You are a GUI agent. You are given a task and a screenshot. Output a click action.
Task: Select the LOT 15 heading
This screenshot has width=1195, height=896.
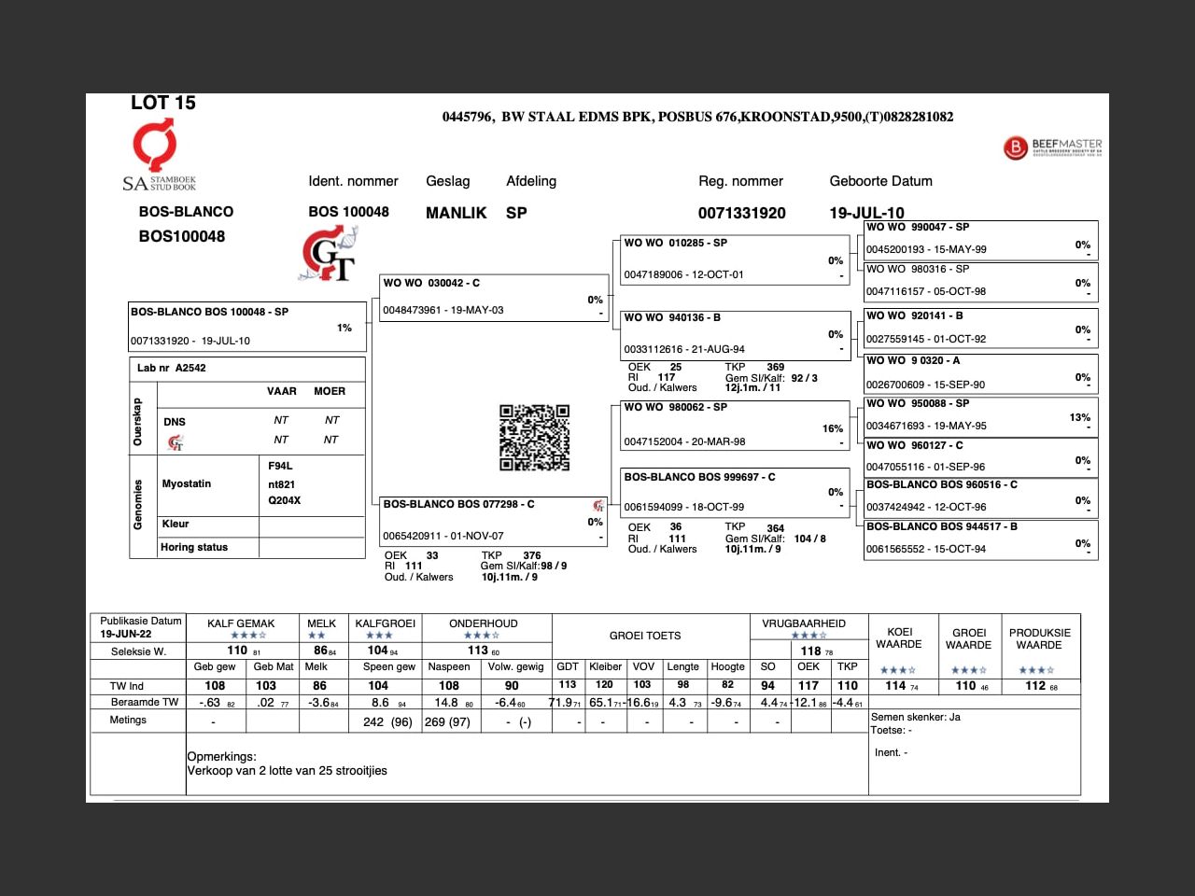(x=163, y=103)
